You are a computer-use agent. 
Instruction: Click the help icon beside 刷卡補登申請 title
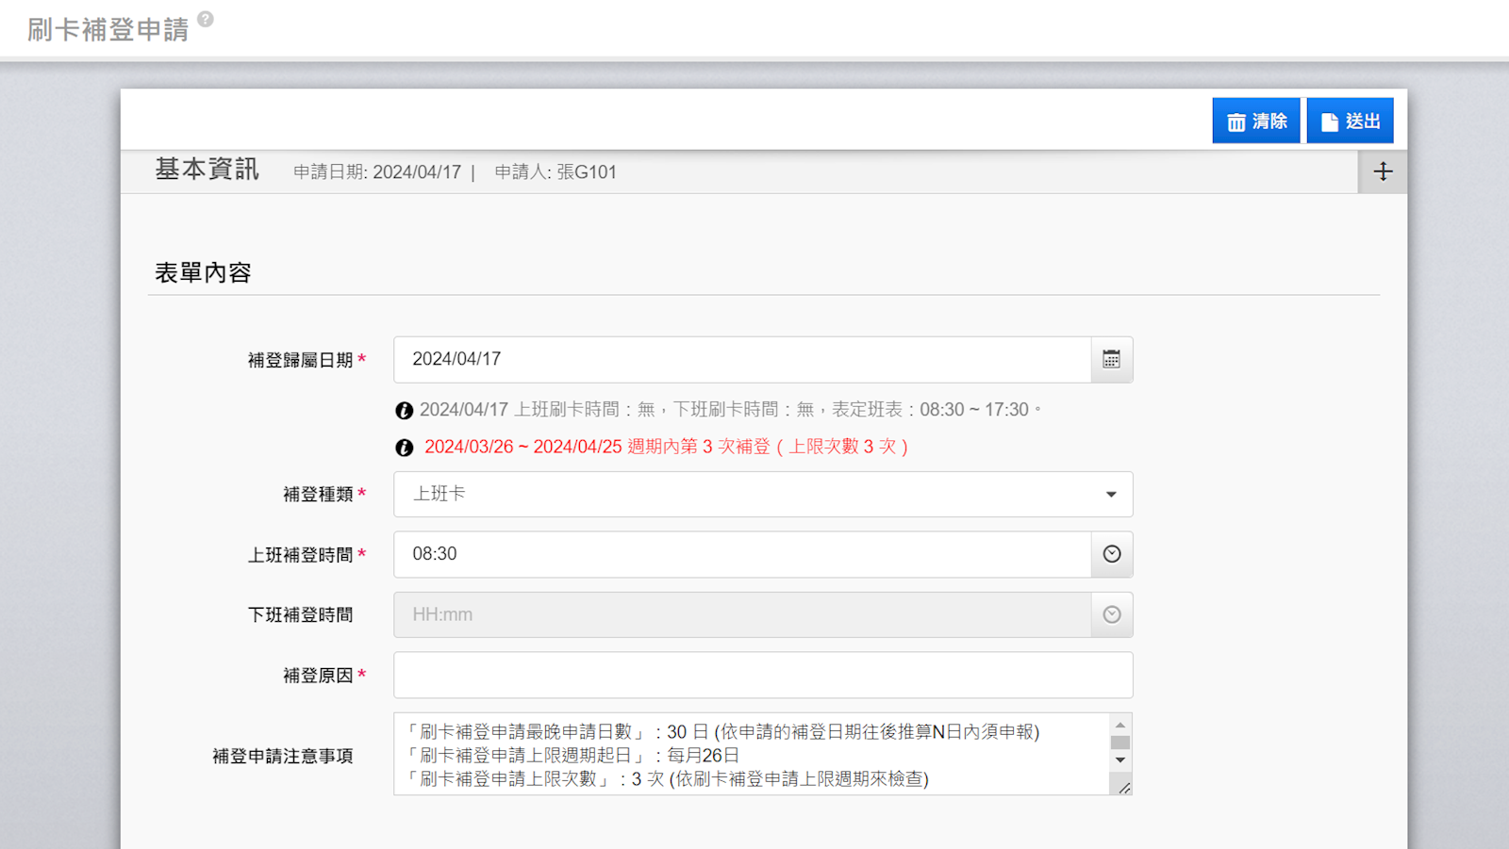click(x=206, y=19)
